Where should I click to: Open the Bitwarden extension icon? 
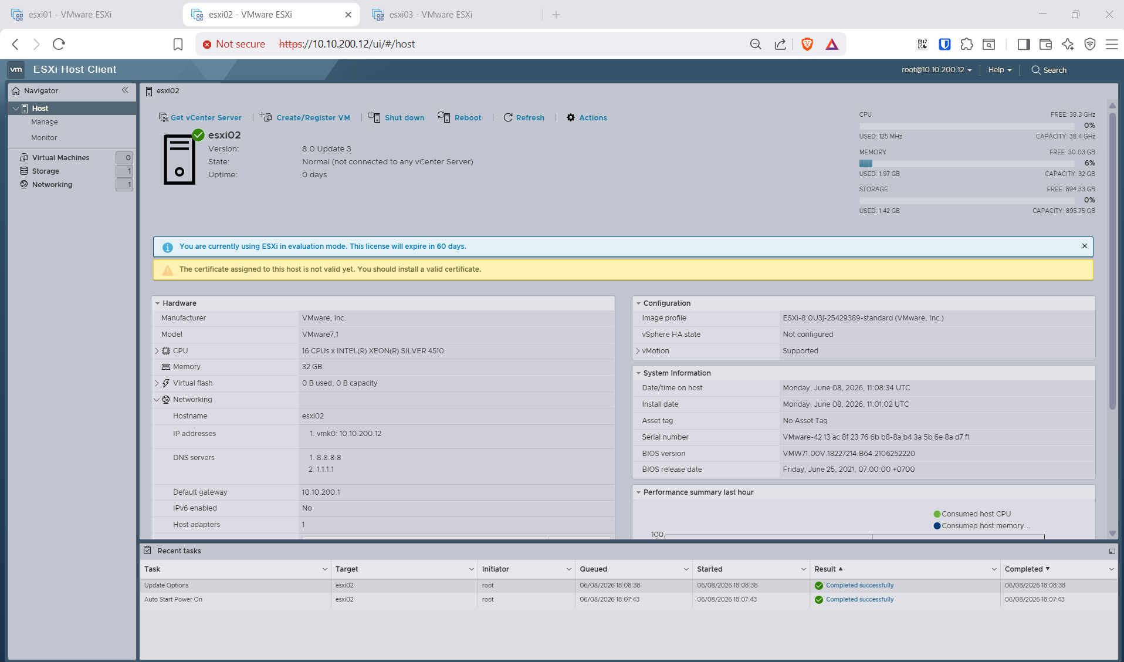(x=944, y=44)
